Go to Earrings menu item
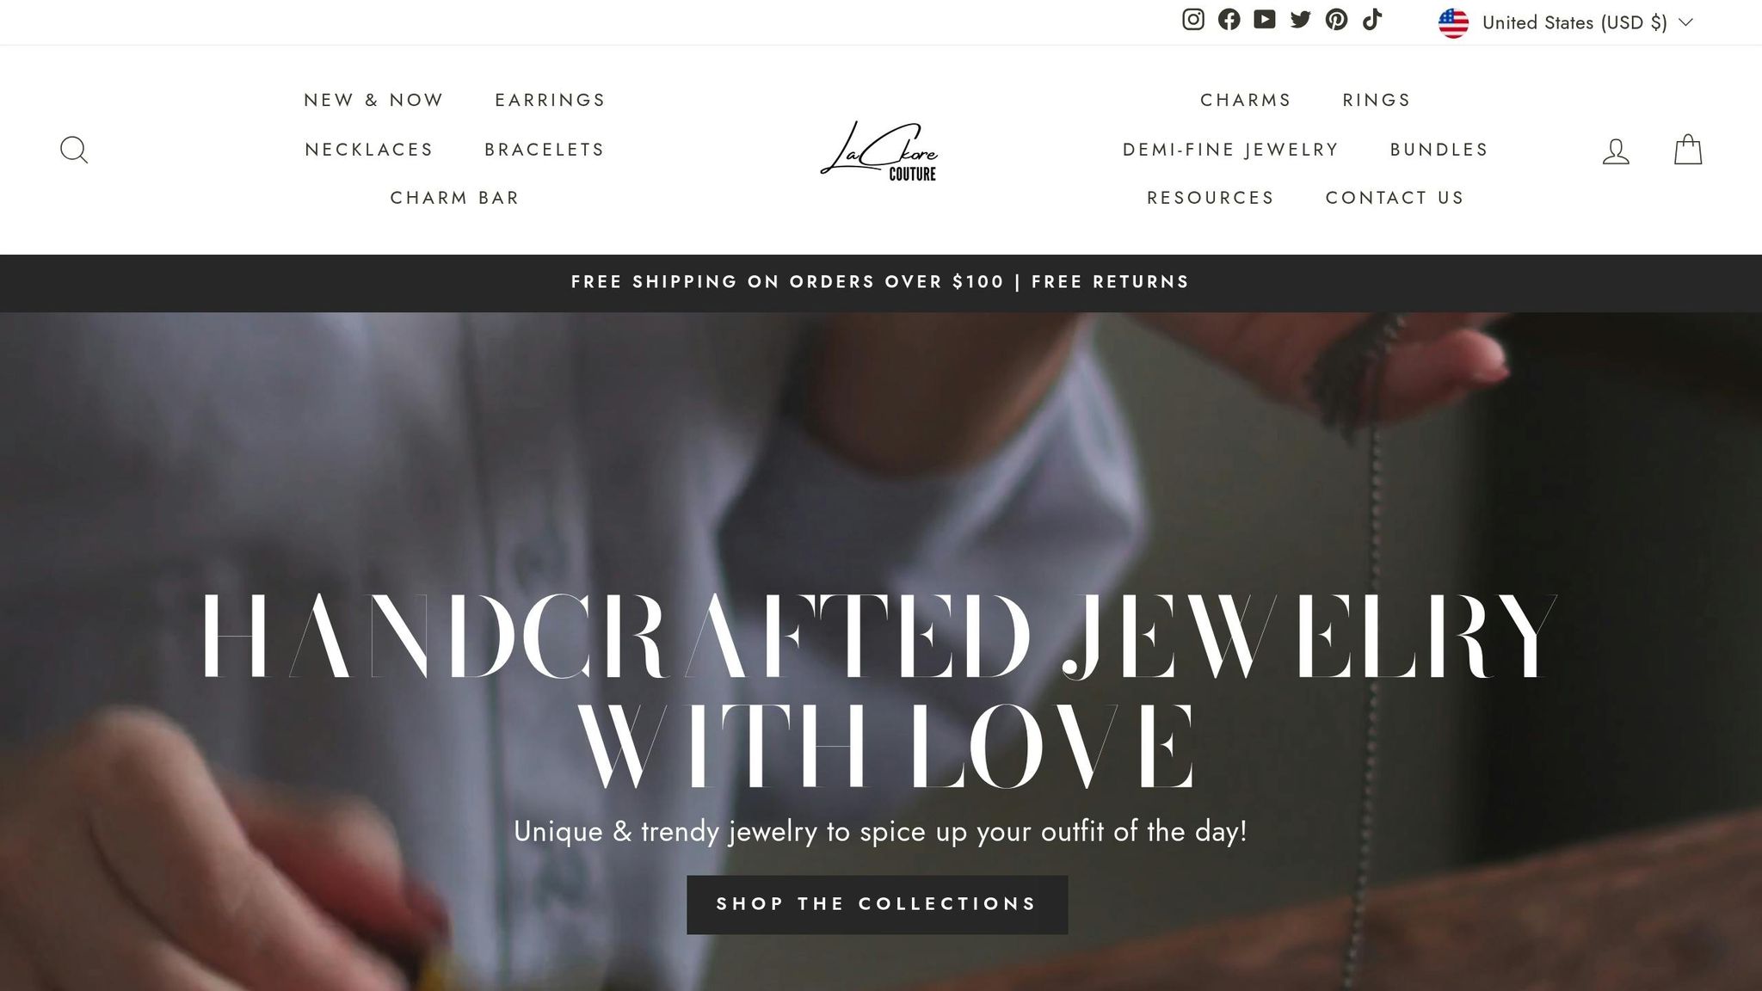The image size is (1762, 991). pos(550,100)
